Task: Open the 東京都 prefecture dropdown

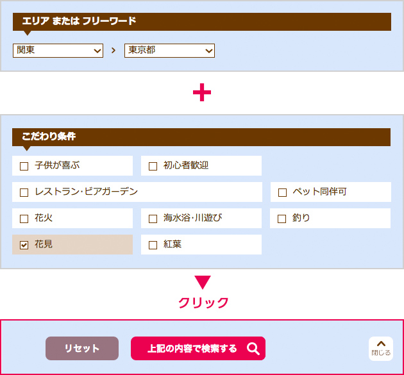Action: tap(169, 51)
